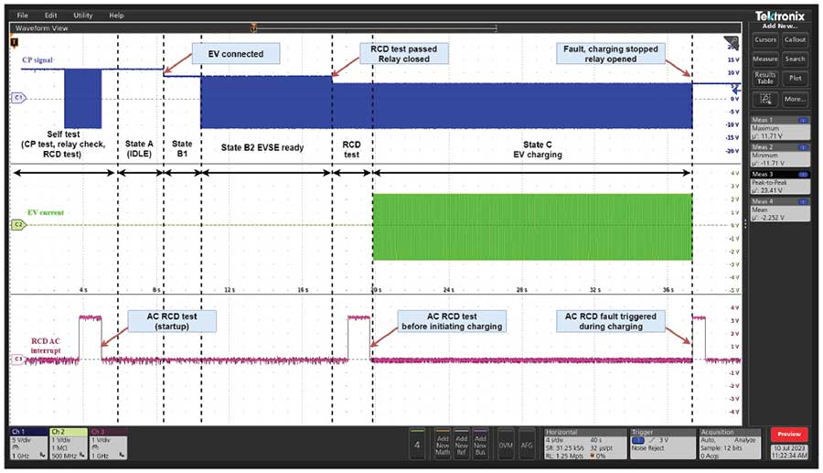
Task: Click the DVM button in bottom bar
Action: tap(505, 444)
